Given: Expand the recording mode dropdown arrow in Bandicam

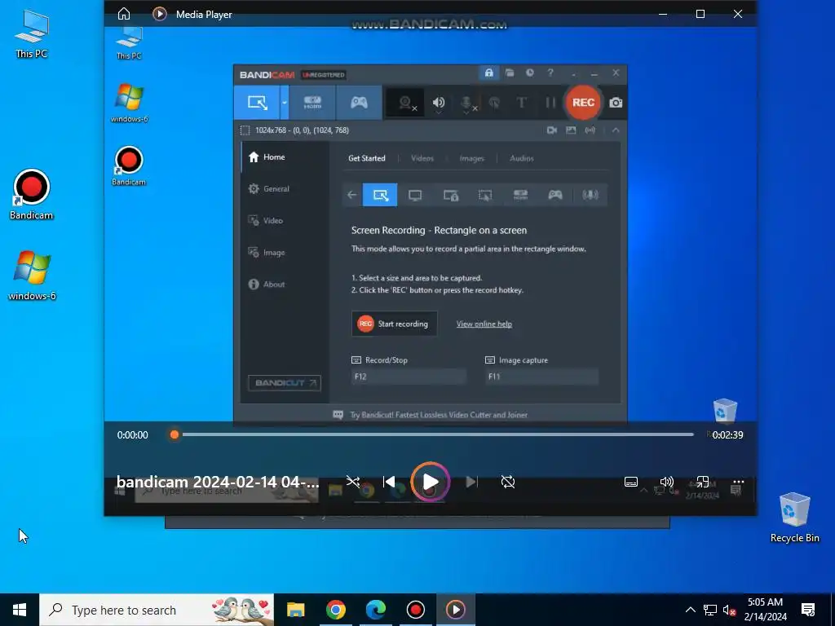Looking at the screenshot, I should 285,103.
